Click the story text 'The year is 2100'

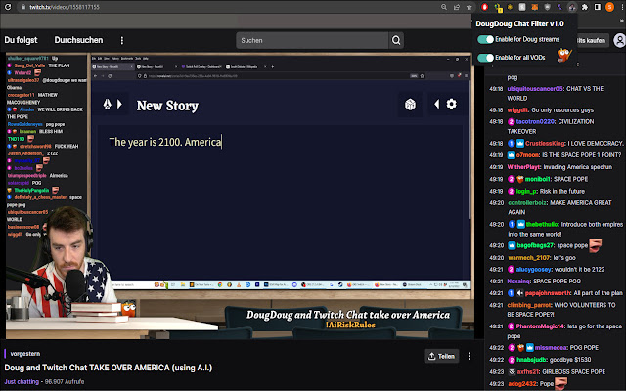point(146,142)
